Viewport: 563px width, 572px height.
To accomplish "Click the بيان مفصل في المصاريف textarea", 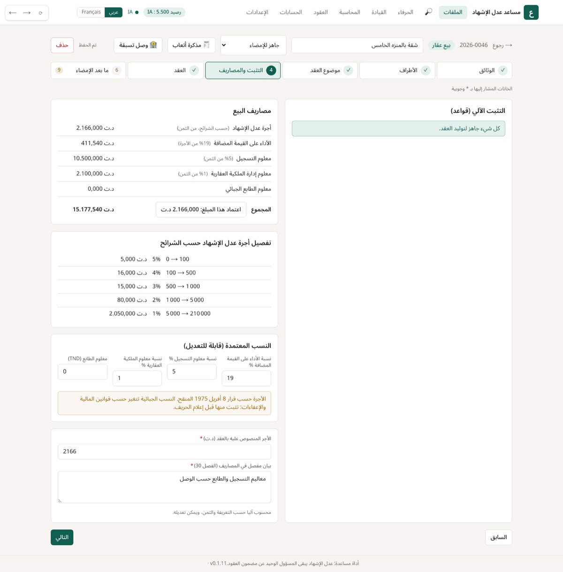I will click(x=164, y=487).
